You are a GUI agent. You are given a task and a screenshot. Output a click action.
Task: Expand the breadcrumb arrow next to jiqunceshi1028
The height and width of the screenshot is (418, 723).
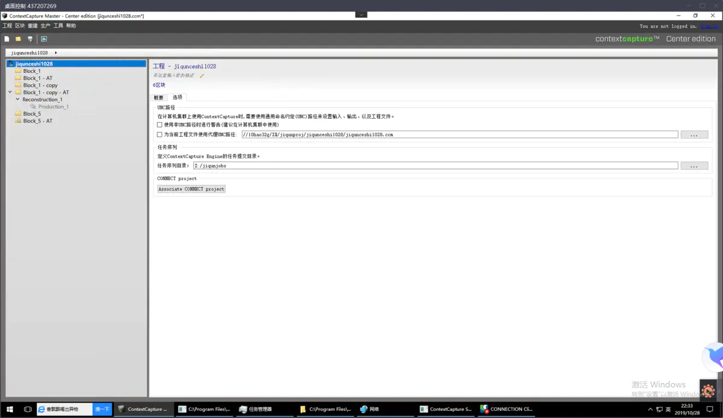tap(56, 53)
